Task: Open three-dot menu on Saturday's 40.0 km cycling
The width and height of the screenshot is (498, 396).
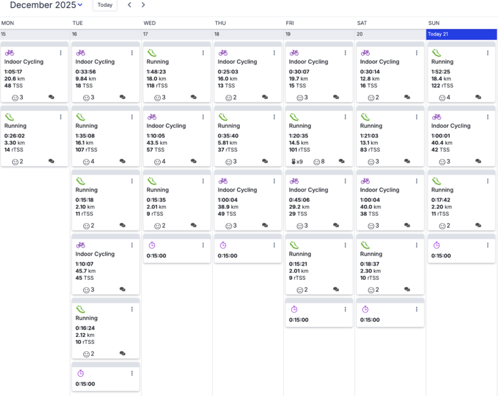Action: click(x=416, y=181)
